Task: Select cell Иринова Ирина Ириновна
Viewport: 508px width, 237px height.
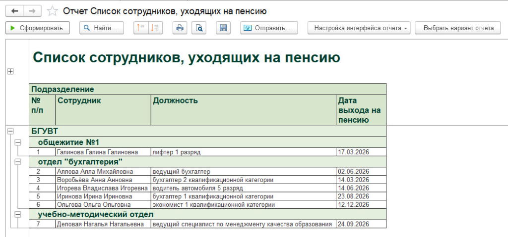Action: tap(103, 196)
